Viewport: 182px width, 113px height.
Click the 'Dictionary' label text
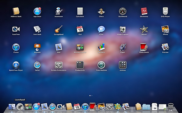[144, 17]
